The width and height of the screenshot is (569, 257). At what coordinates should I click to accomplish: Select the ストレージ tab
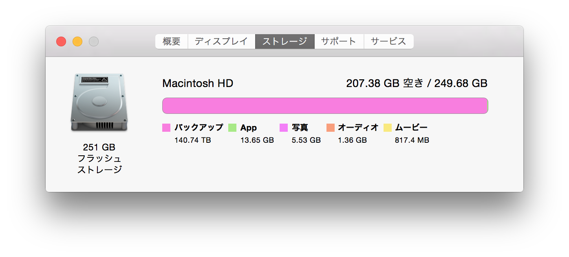coord(284,41)
